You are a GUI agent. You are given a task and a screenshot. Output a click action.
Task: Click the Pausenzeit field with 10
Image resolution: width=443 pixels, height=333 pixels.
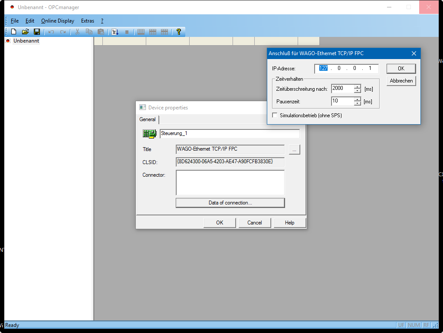pos(343,101)
